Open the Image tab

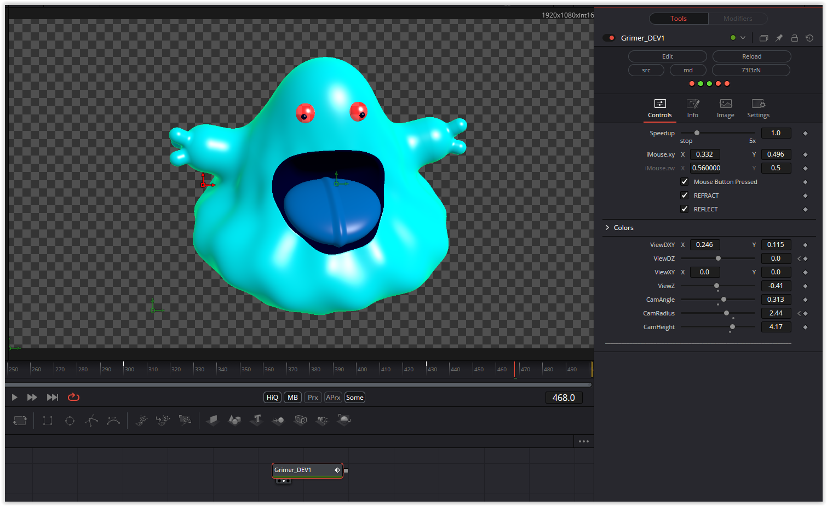pyautogui.click(x=726, y=109)
